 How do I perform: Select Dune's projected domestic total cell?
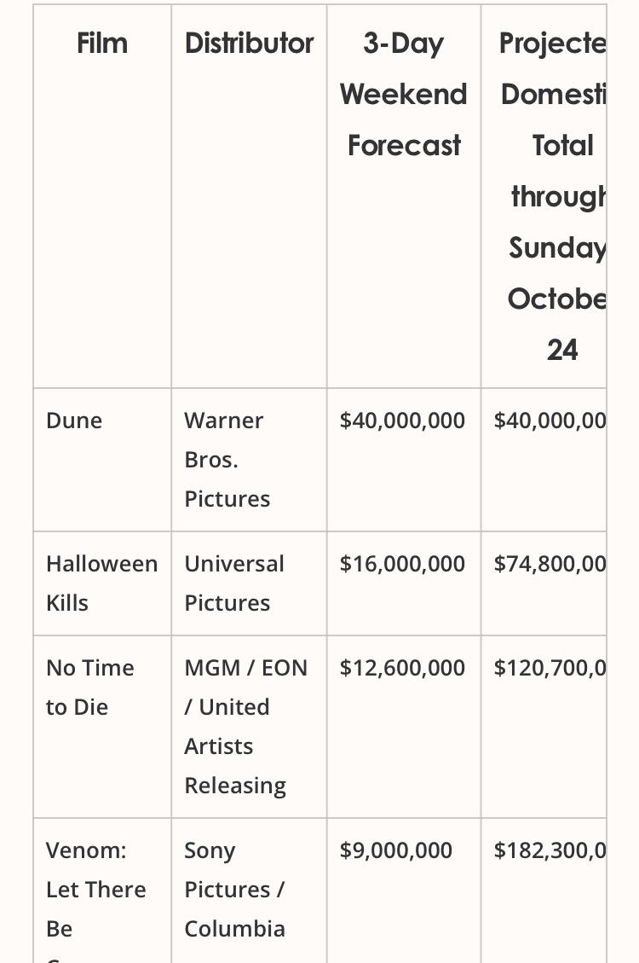550,421
